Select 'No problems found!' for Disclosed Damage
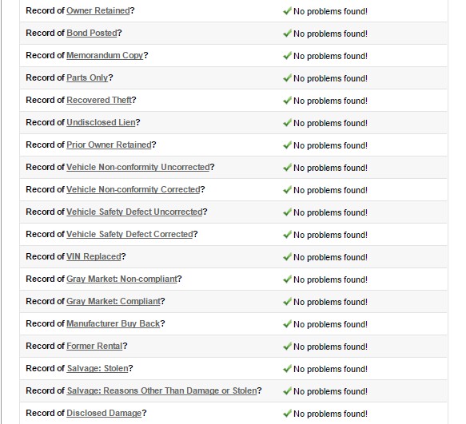466x424 pixels. (330, 414)
